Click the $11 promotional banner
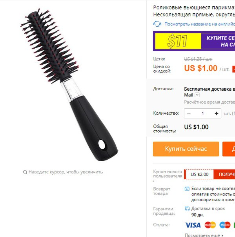 tap(194, 41)
